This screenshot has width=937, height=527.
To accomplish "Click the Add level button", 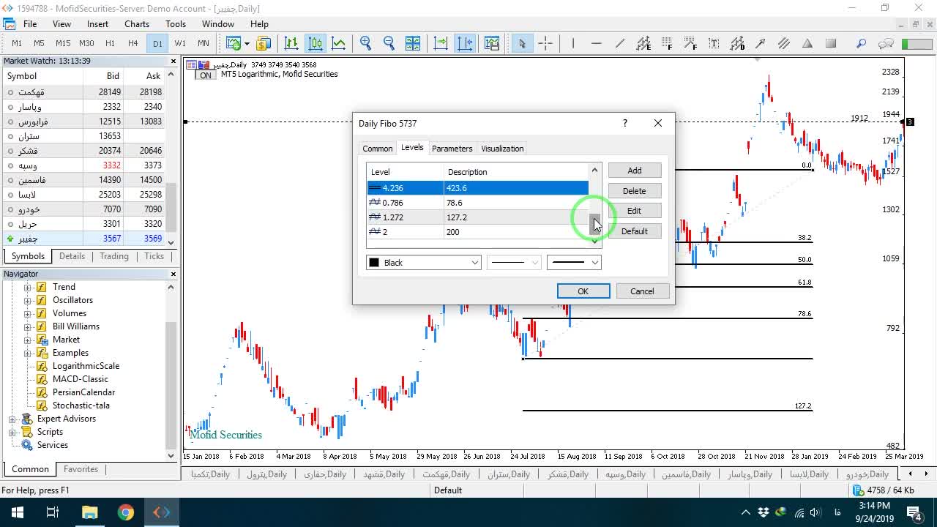I will (635, 171).
